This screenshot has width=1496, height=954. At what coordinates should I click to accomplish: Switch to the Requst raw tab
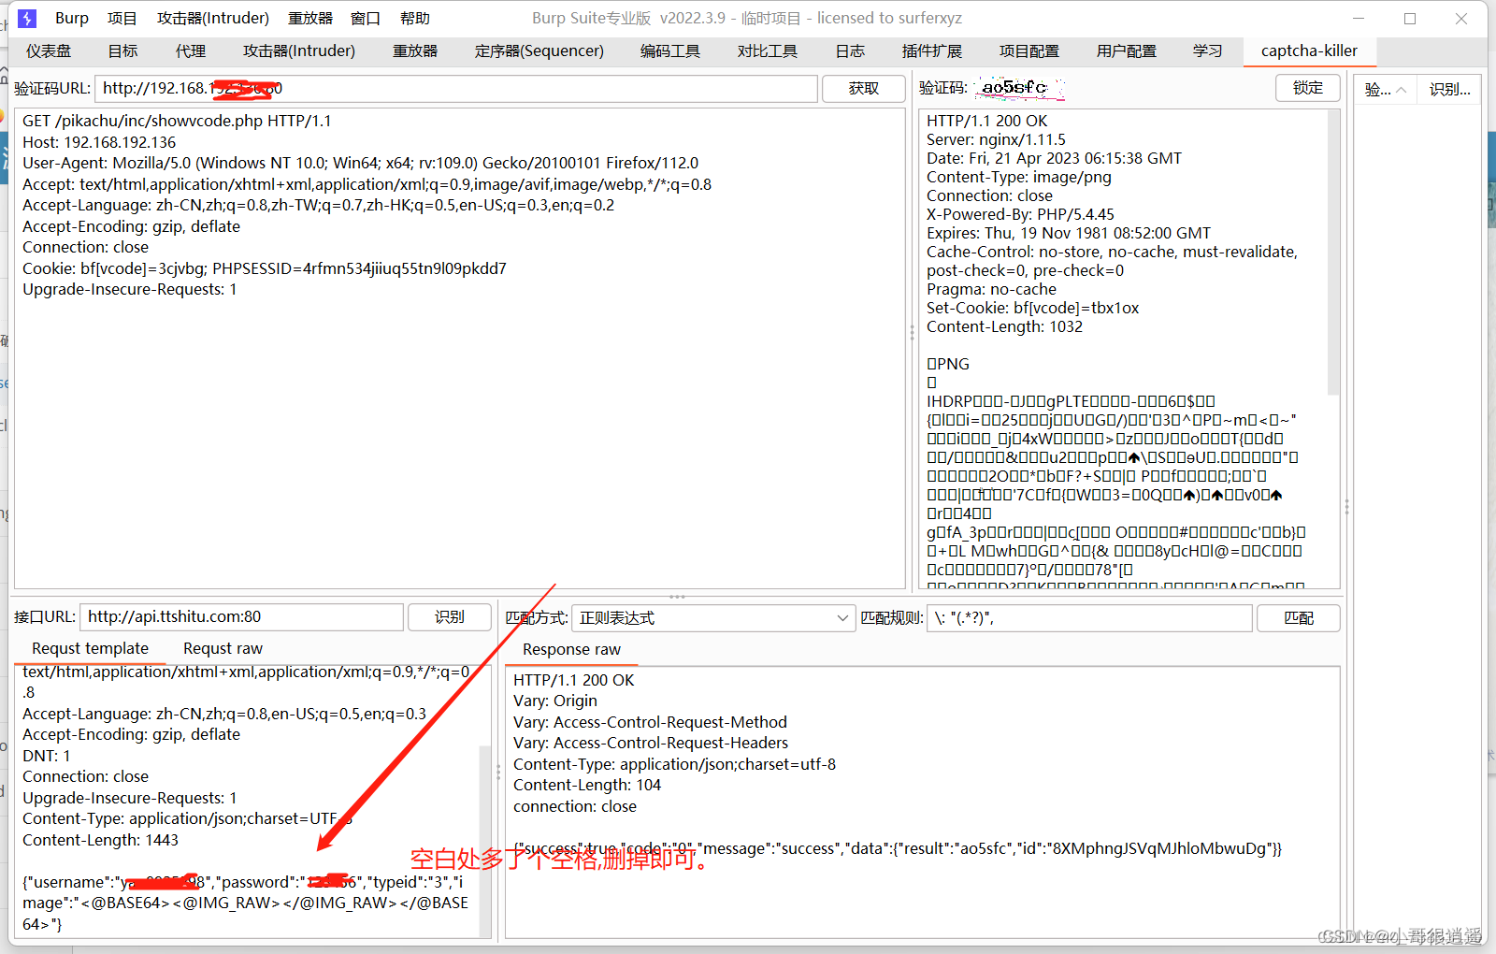pos(223,648)
